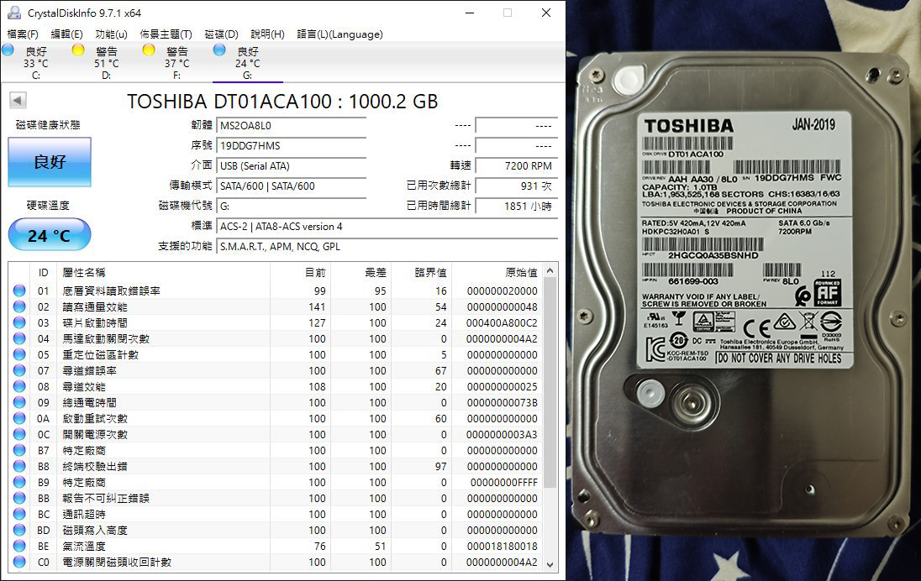The image size is (921, 581).
Task: Click the transfer mode field SATA/600
Action: click(x=292, y=186)
